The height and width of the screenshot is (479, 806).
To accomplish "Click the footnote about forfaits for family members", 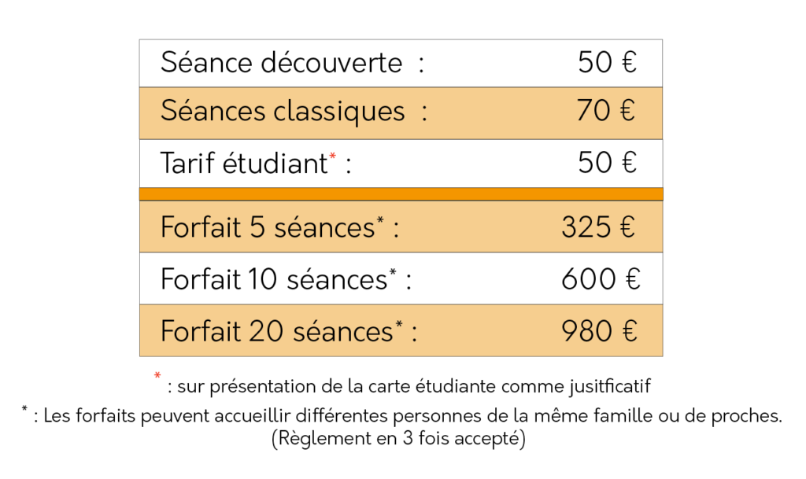I will [x=409, y=416].
